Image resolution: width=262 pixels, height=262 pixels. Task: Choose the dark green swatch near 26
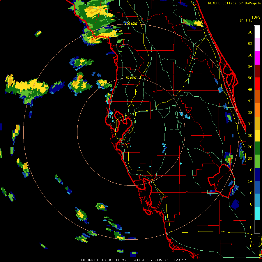point(257,148)
